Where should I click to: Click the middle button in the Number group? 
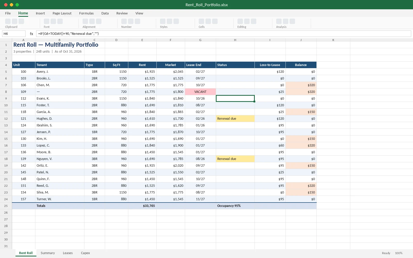click(131, 21)
